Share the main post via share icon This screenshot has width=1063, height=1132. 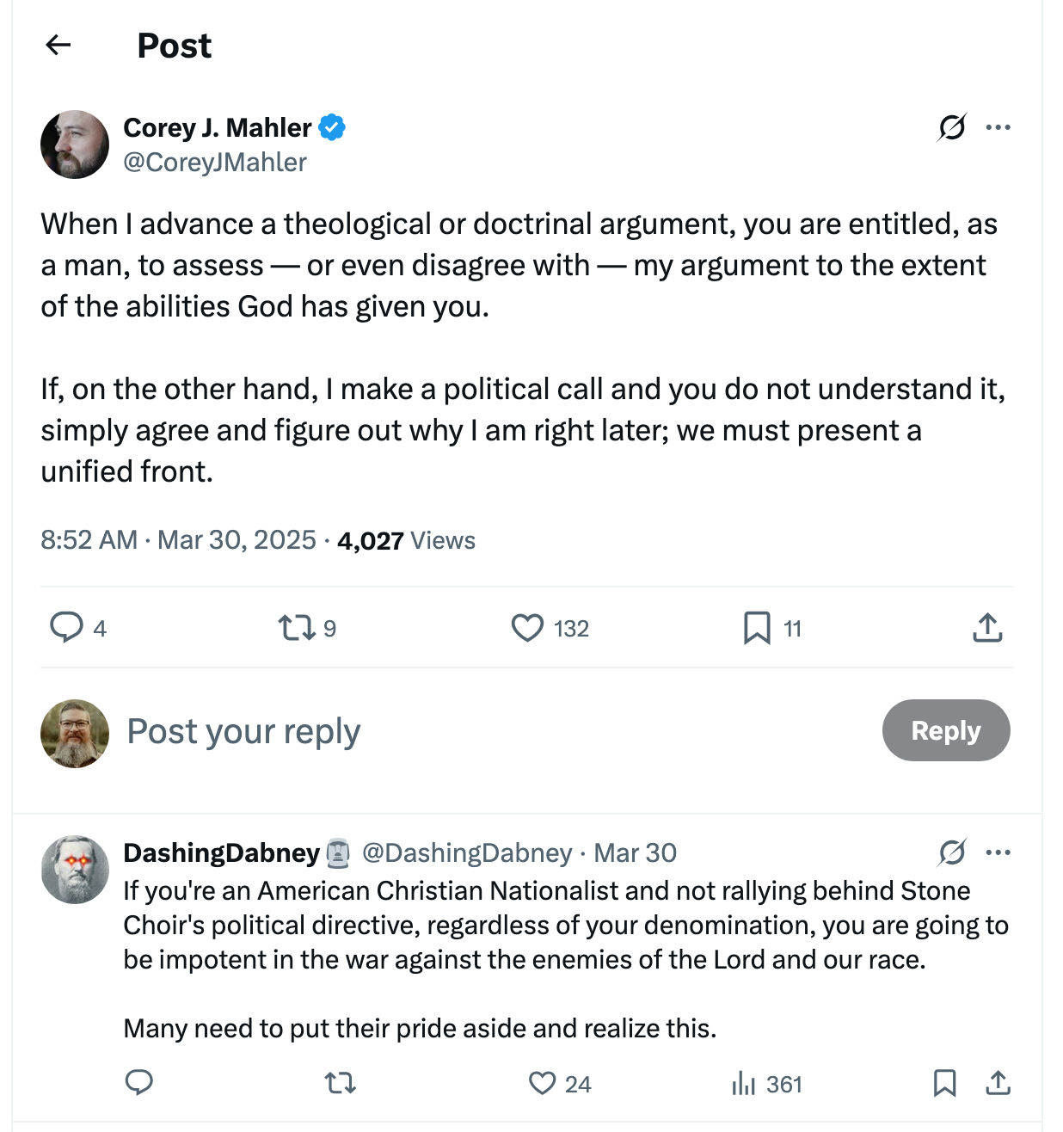987,628
